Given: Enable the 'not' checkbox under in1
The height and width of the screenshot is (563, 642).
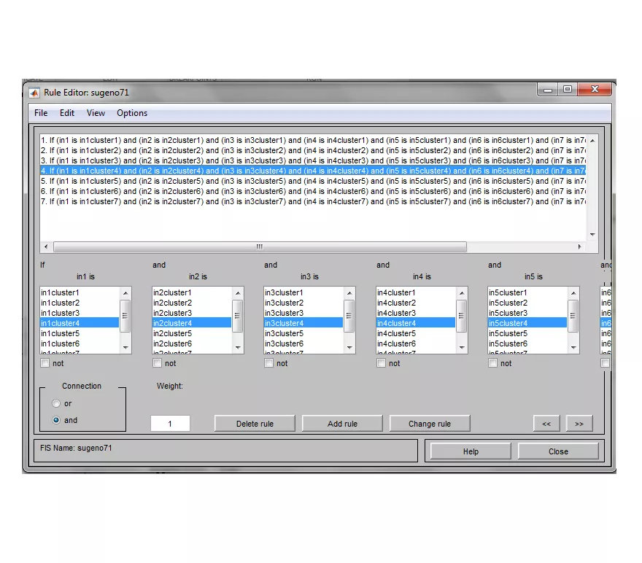Looking at the screenshot, I should pyautogui.click(x=46, y=363).
